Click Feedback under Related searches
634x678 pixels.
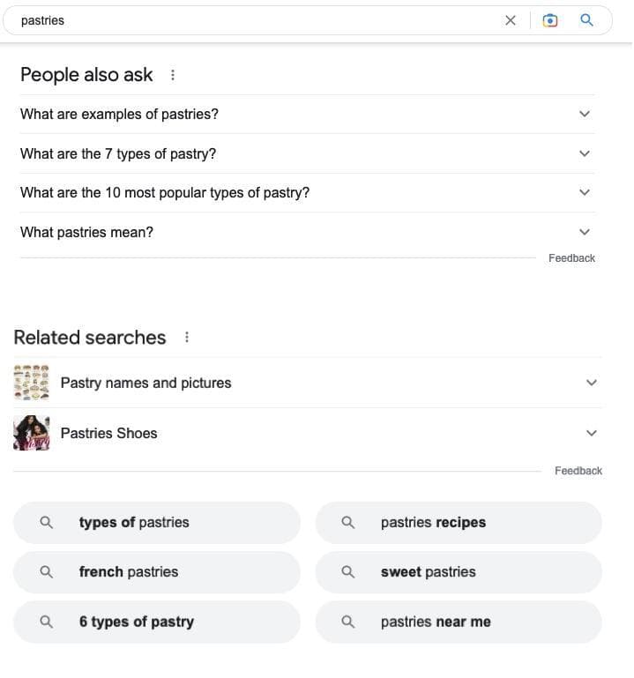[x=578, y=471]
